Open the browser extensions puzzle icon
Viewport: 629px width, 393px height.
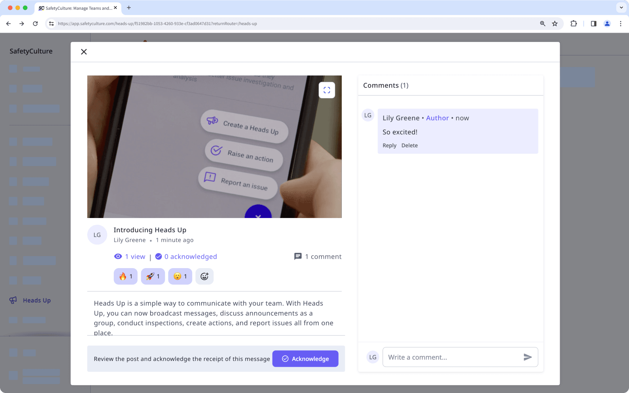(x=574, y=24)
